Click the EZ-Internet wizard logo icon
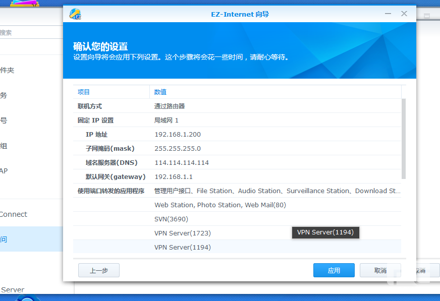 click(x=75, y=14)
